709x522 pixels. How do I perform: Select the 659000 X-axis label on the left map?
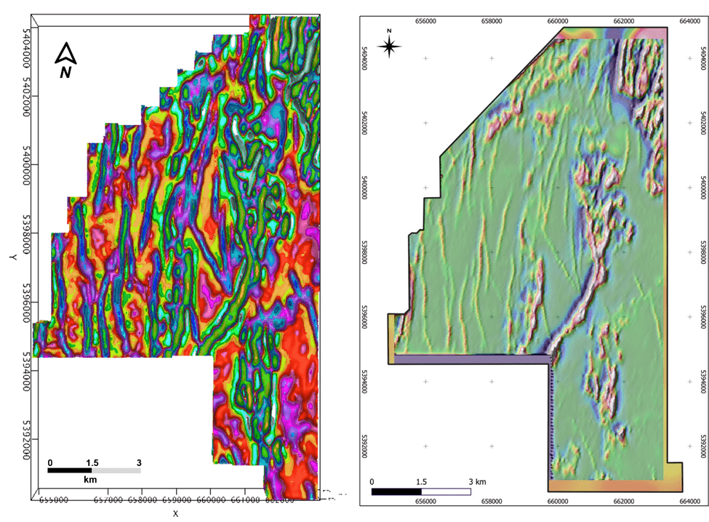coord(177,500)
